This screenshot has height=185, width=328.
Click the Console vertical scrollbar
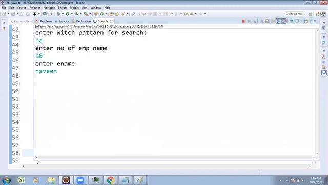(x=317, y=92)
